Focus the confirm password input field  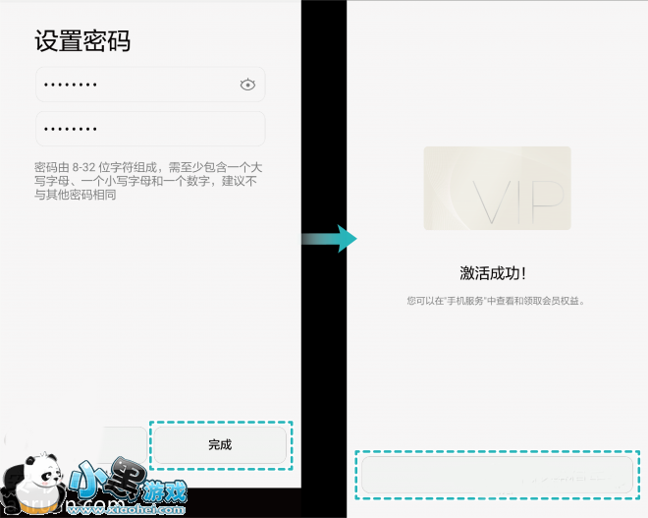pyautogui.click(x=150, y=129)
